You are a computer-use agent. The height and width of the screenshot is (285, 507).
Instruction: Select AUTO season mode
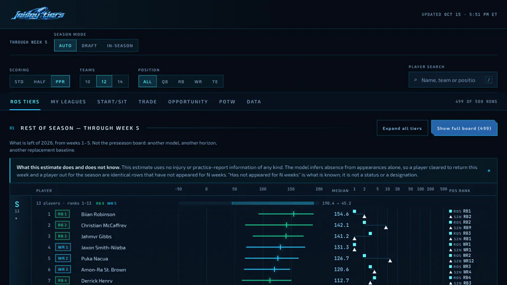[65, 45]
